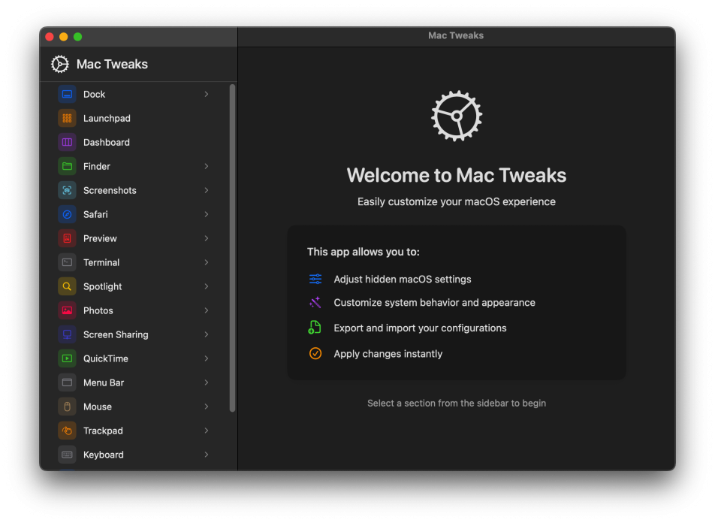The width and height of the screenshot is (715, 523).
Task: Click the orange Launchpad grid icon
Action: [x=67, y=118]
